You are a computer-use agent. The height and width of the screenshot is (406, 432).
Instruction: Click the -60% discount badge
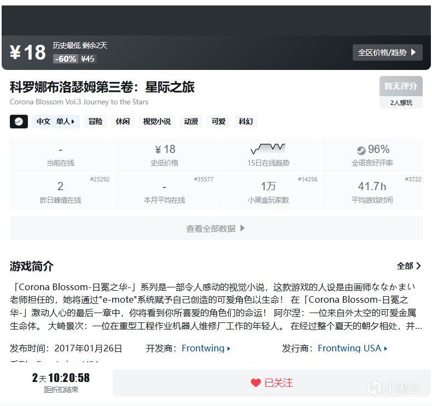(x=66, y=59)
